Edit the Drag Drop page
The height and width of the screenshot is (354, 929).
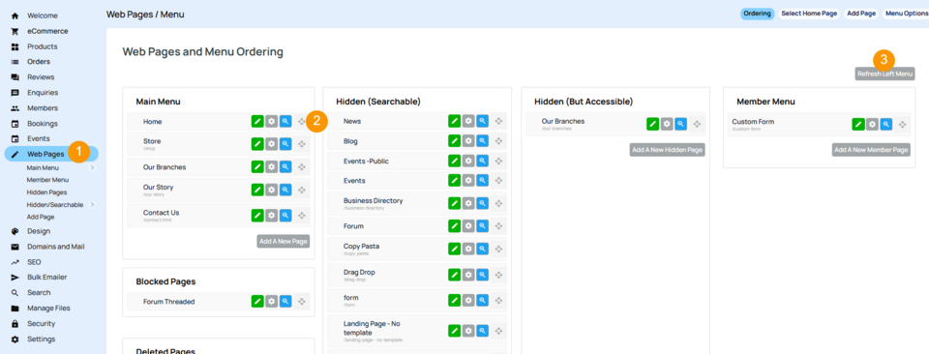[x=455, y=275]
